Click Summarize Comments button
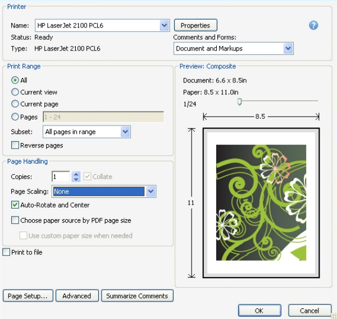 pos(137,296)
